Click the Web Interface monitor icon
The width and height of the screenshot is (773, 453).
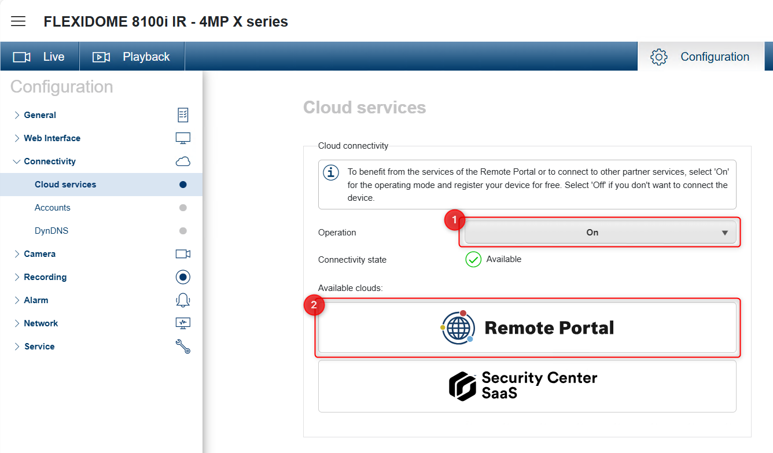tap(183, 138)
